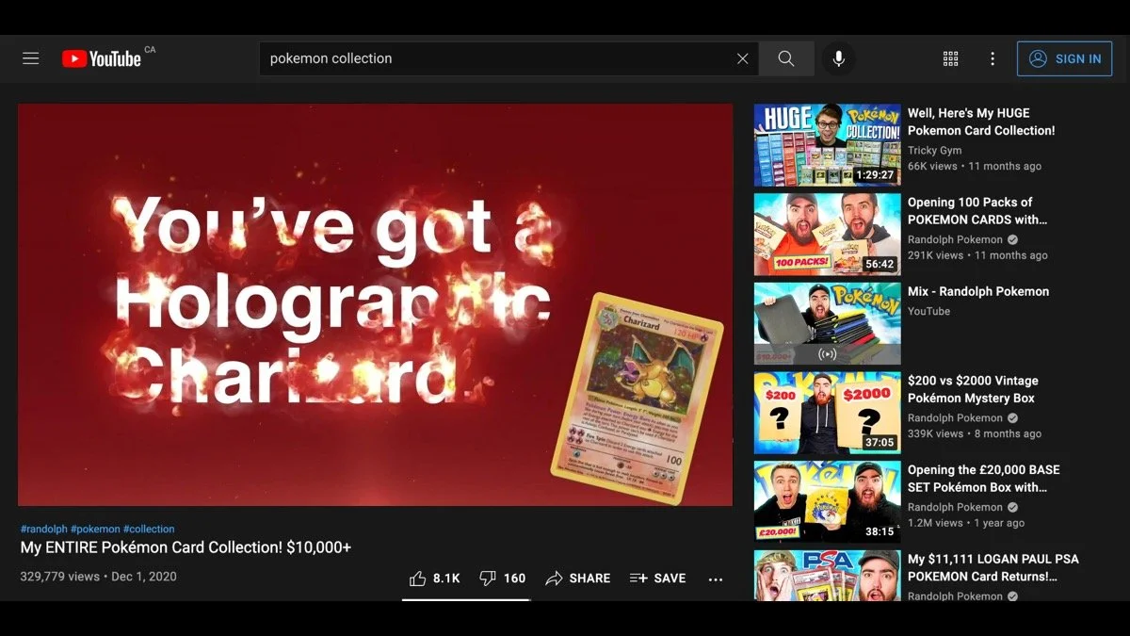Image resolution: width=1130 pixels, height=636 pixels.
Task: Open £20,000 BASE SET Box thumbnail
Action: pos(827,501)
